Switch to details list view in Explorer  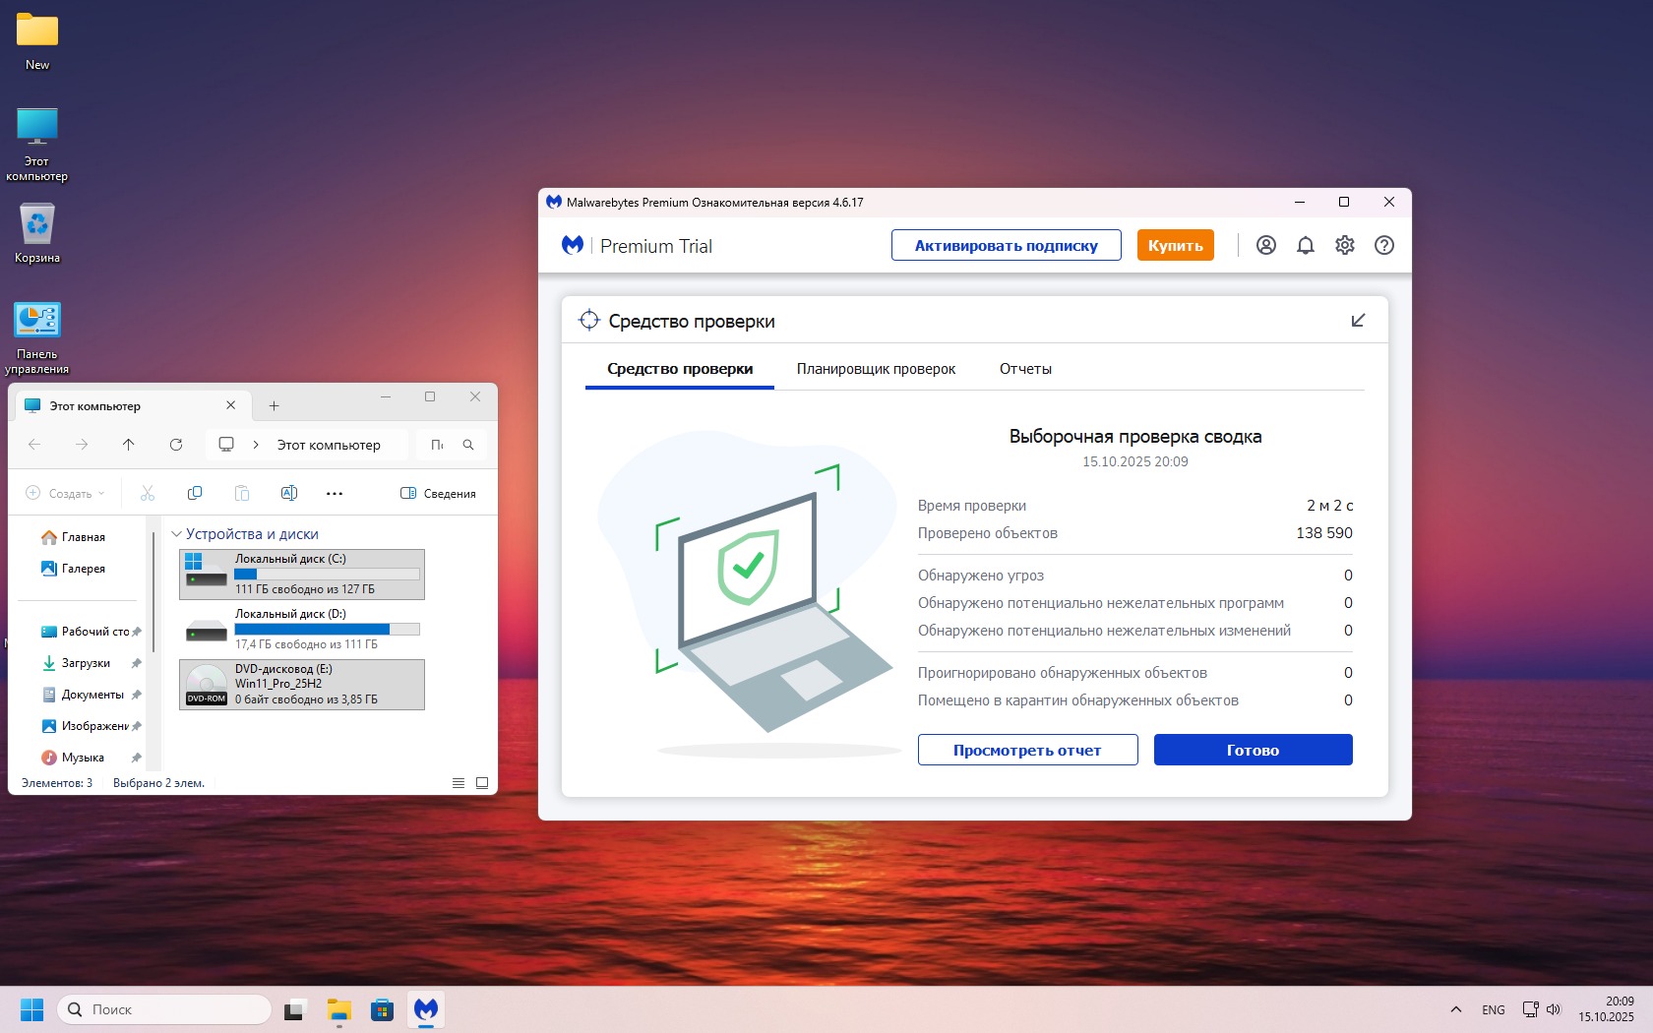point(459,783)
